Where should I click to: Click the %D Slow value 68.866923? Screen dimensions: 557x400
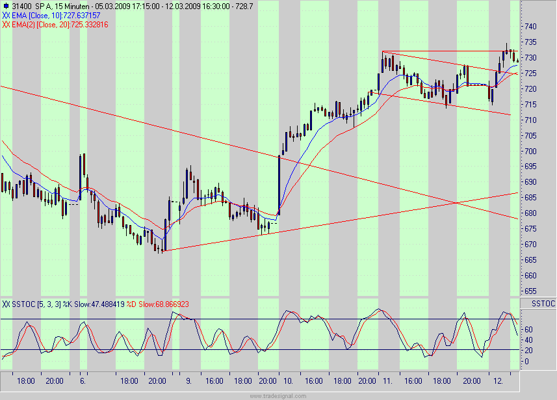point(170,302)
